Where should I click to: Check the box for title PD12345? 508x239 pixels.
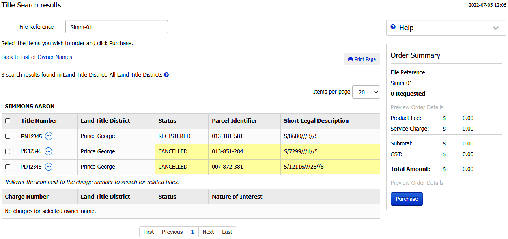pos(7,167)
